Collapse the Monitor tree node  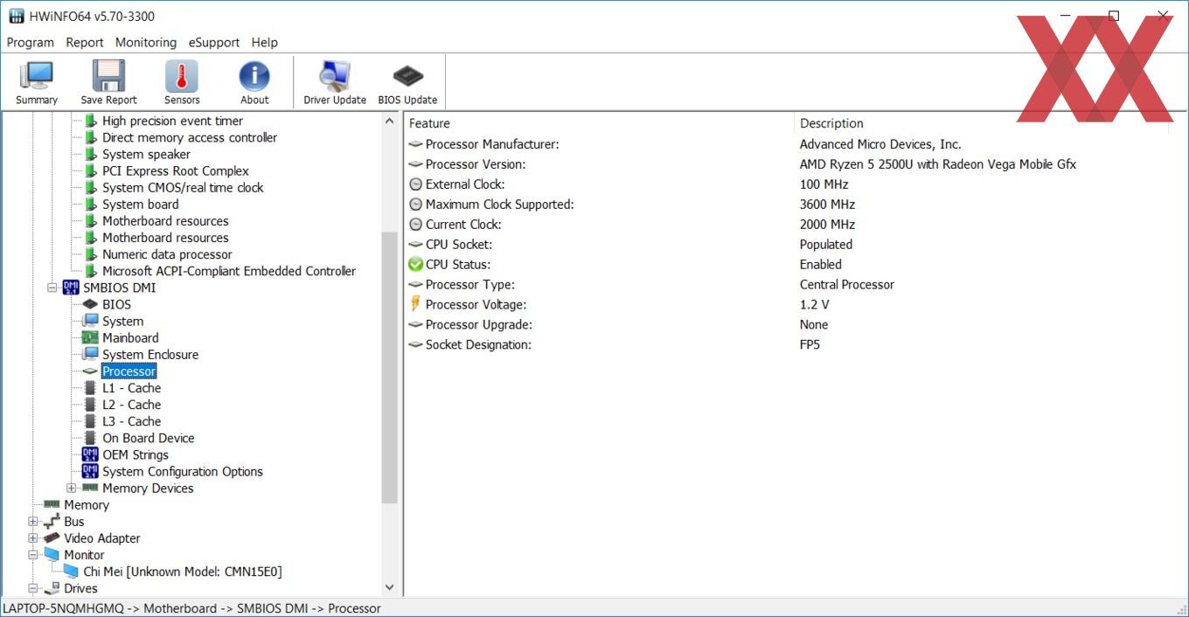33,555
